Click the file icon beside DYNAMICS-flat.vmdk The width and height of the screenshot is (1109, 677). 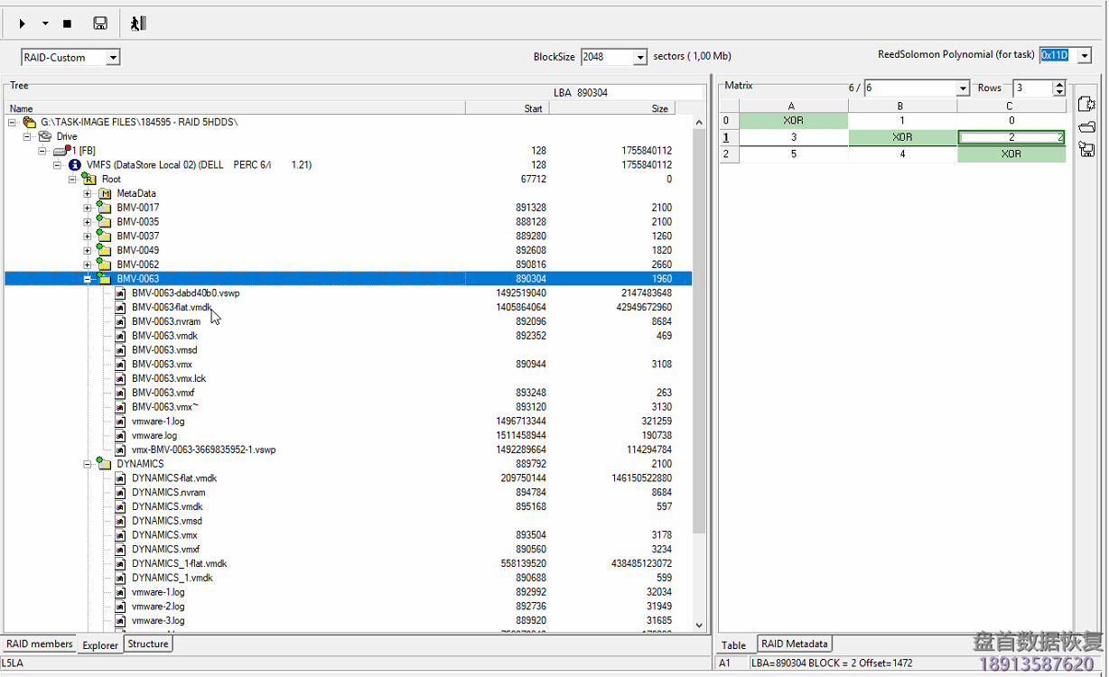(x=120, y=478)
